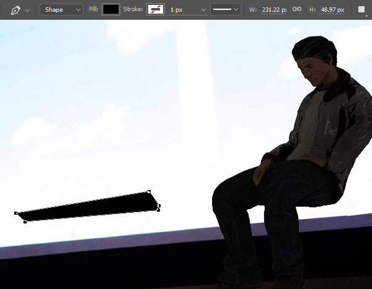Open the stroke line type dropdown
This screenshot has height=289, width=372.
226,9
